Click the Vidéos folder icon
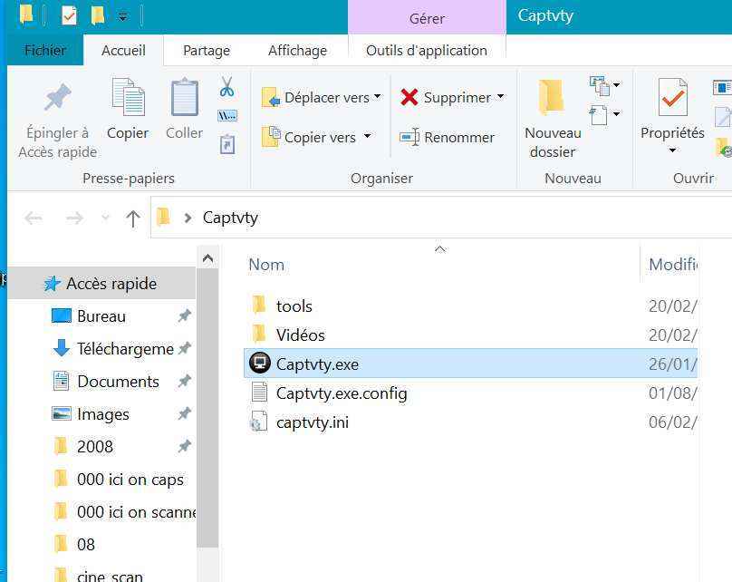Image resolution: width=732 pixels, height=582 pixels. [x=259, y=334]
